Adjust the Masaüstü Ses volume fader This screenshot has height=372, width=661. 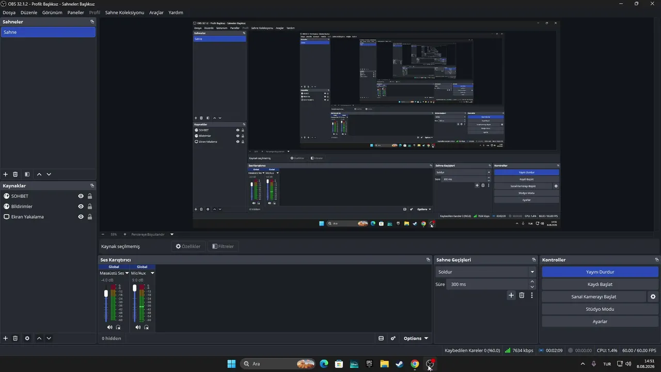(106, 293)
